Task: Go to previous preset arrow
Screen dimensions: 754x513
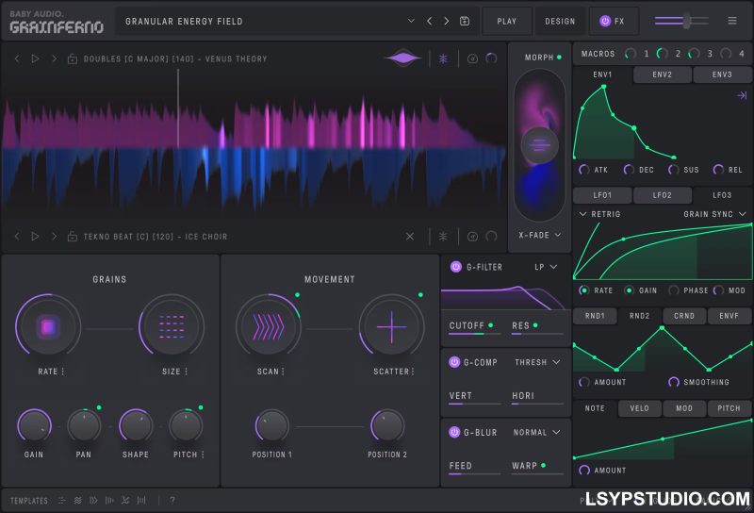Action: pos(430,21)
